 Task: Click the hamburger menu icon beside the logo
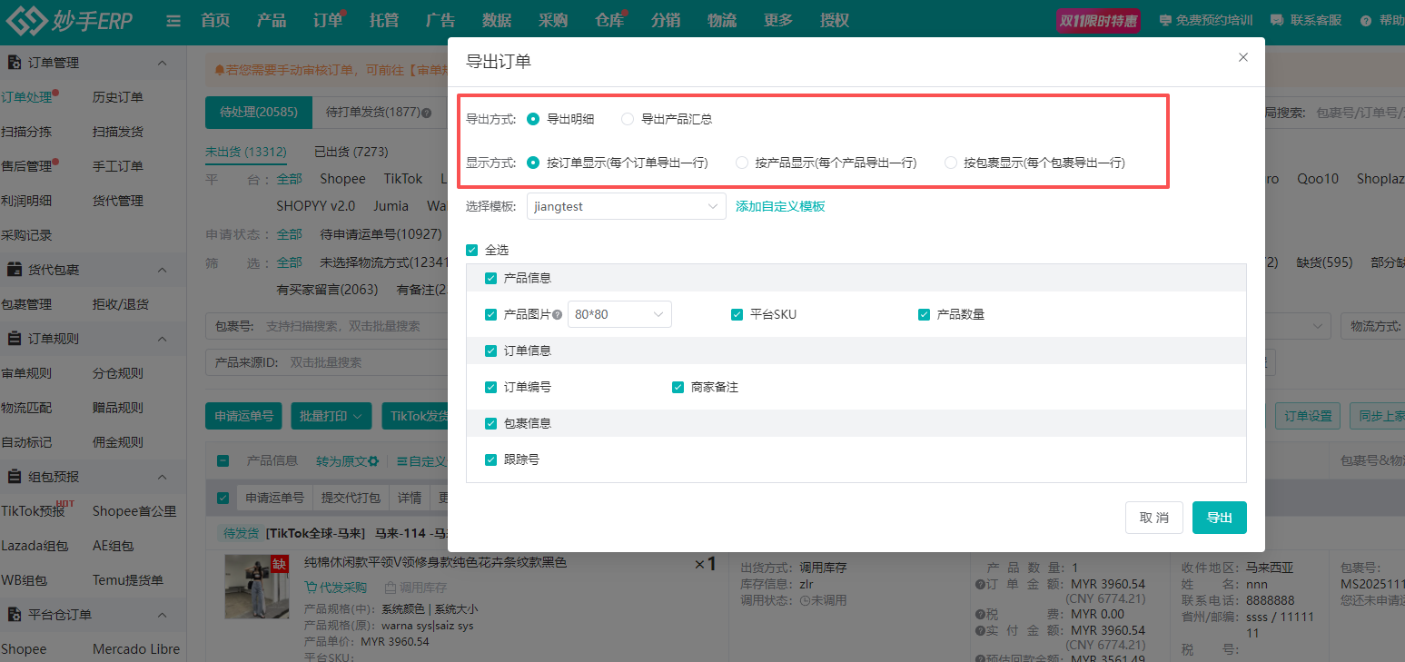click(x=173, y=19)
